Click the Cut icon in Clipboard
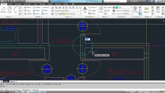 (163, 7)
